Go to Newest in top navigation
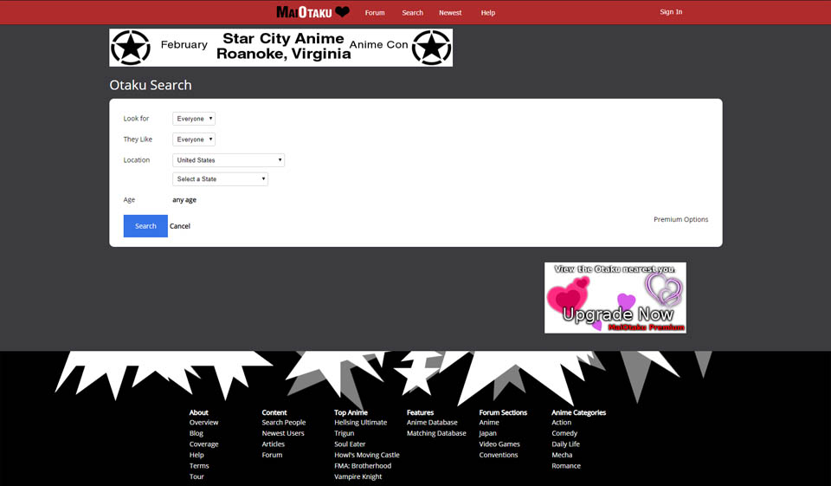Viewport: 831px width, 486px height. pyautogui.click(x=450, y=13)
